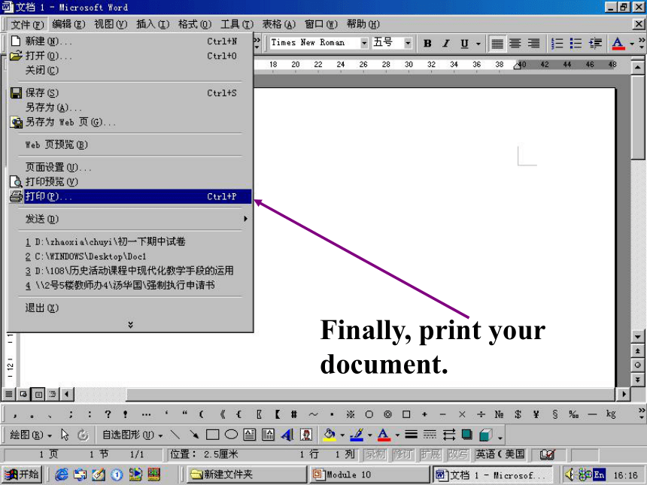Click the 3-D effects icon
This screenshot has width=647, height=485.
[486, 435]
